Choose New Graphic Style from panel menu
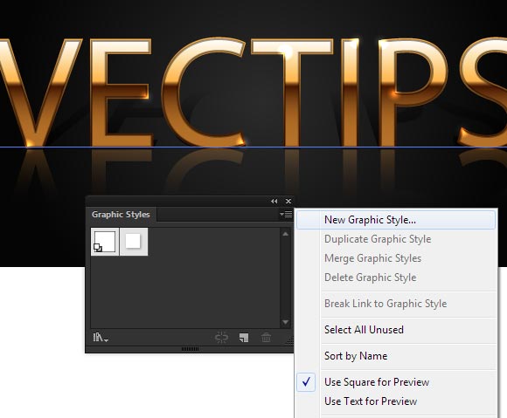The width and height of the screenshot is (507, 418). (396, 220)
